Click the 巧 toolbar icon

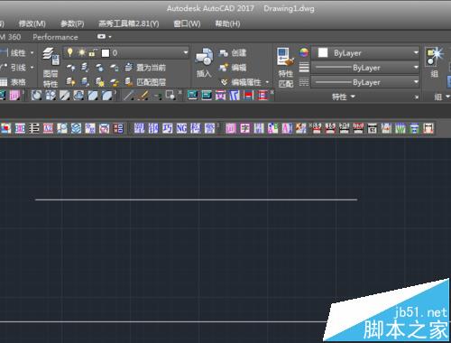point(168,128)
